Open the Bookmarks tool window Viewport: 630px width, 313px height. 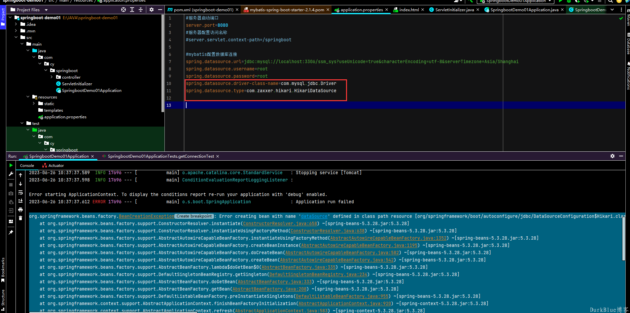pyautogui.click(x=3, y=270)
